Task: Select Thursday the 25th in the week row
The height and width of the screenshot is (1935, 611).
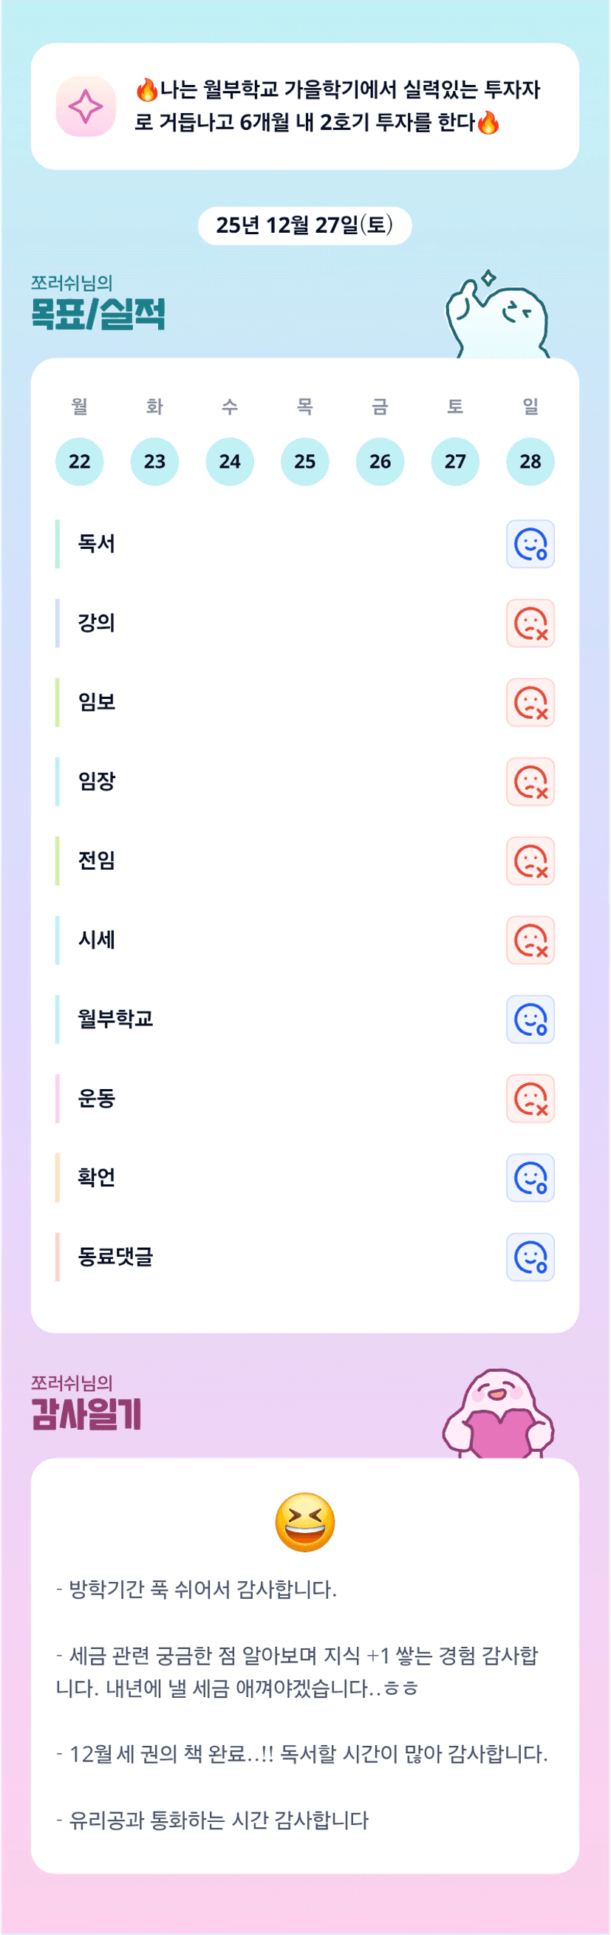Action: [304, 461]
